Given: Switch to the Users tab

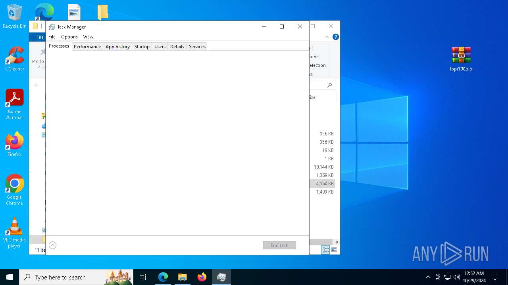Looking at the screenshot, I should tap(160, 46).
